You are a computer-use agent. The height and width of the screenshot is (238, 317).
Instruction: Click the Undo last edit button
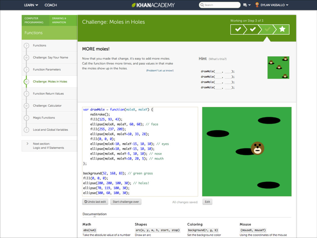(95, 202)
